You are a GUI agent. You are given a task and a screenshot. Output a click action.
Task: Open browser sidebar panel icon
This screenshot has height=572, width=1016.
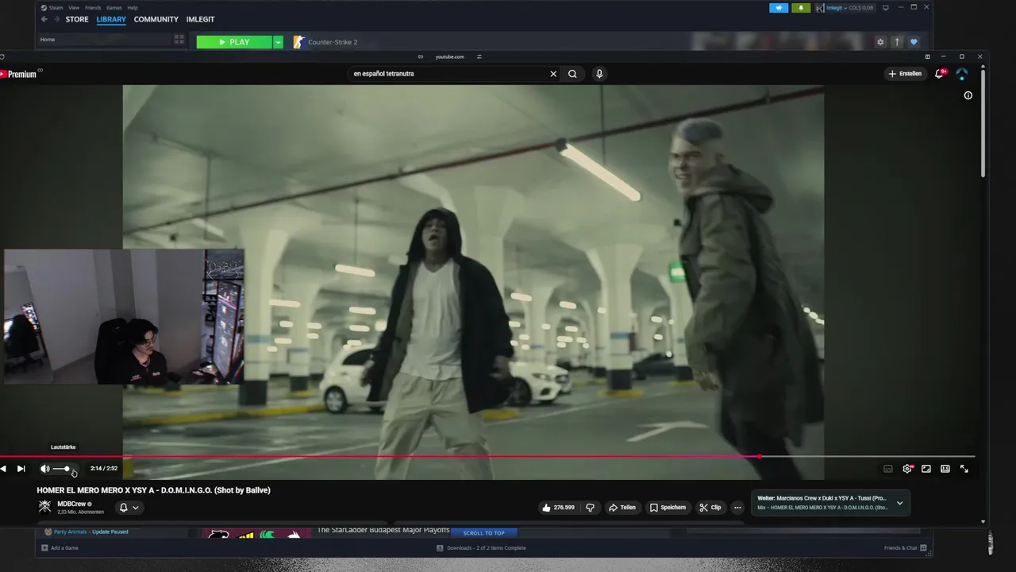click(927, 57)
